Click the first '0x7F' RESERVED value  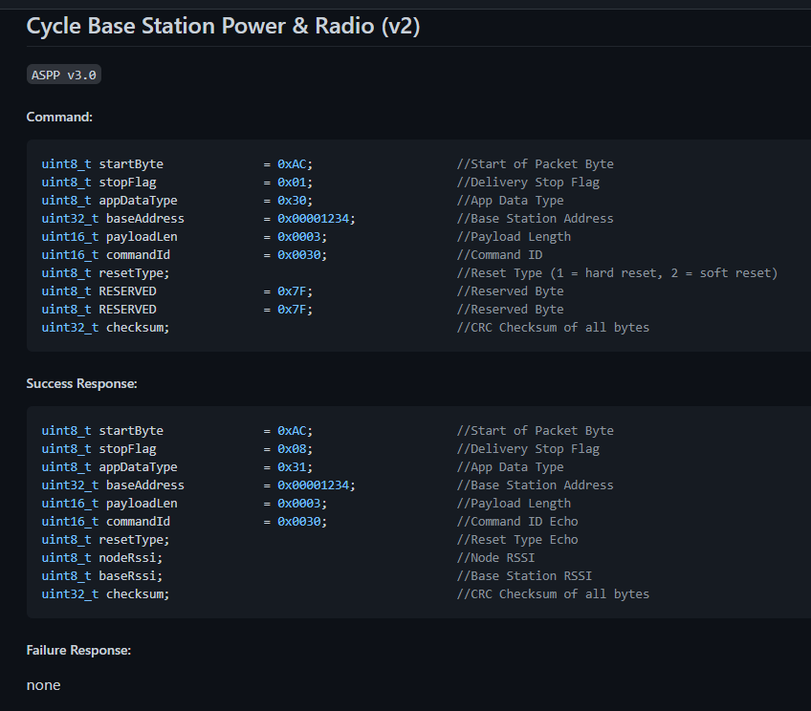292,291
